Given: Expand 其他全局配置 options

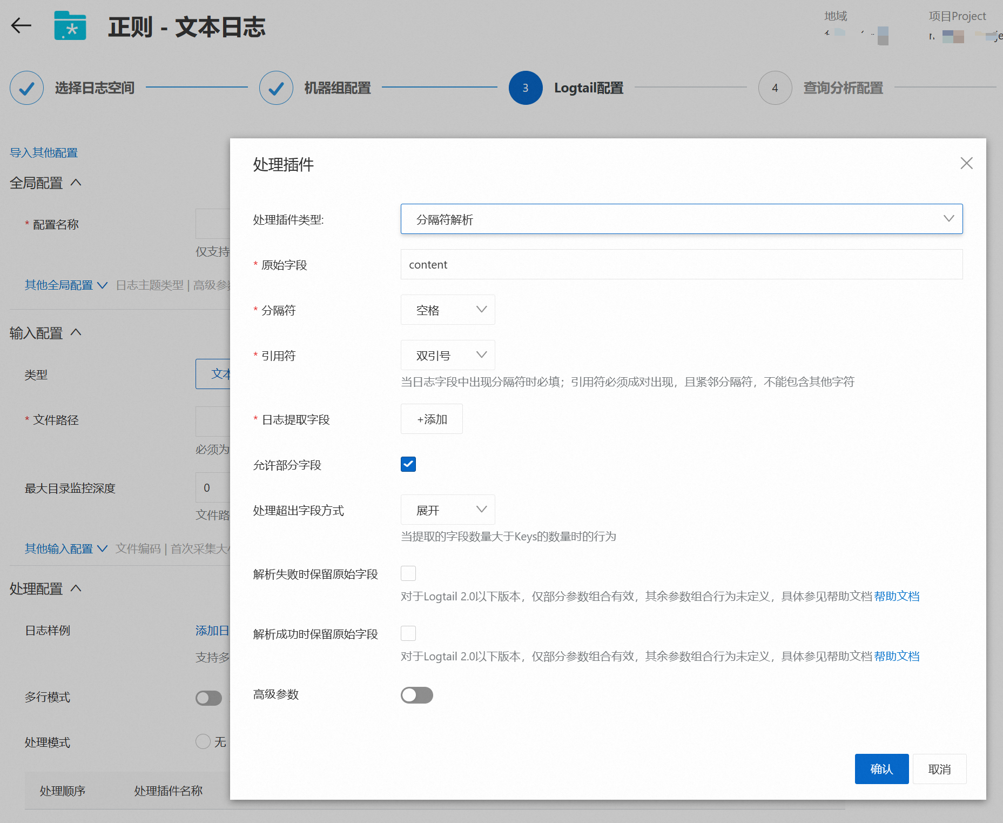Looking at the screenshot, I should (66, 285).
